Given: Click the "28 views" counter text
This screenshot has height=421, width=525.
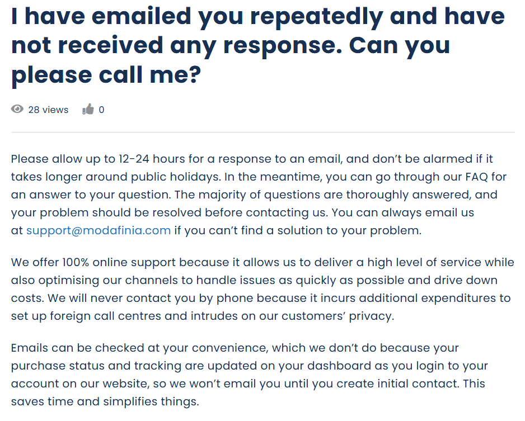Looking at the screenshot, I should (x=48, y=110).
